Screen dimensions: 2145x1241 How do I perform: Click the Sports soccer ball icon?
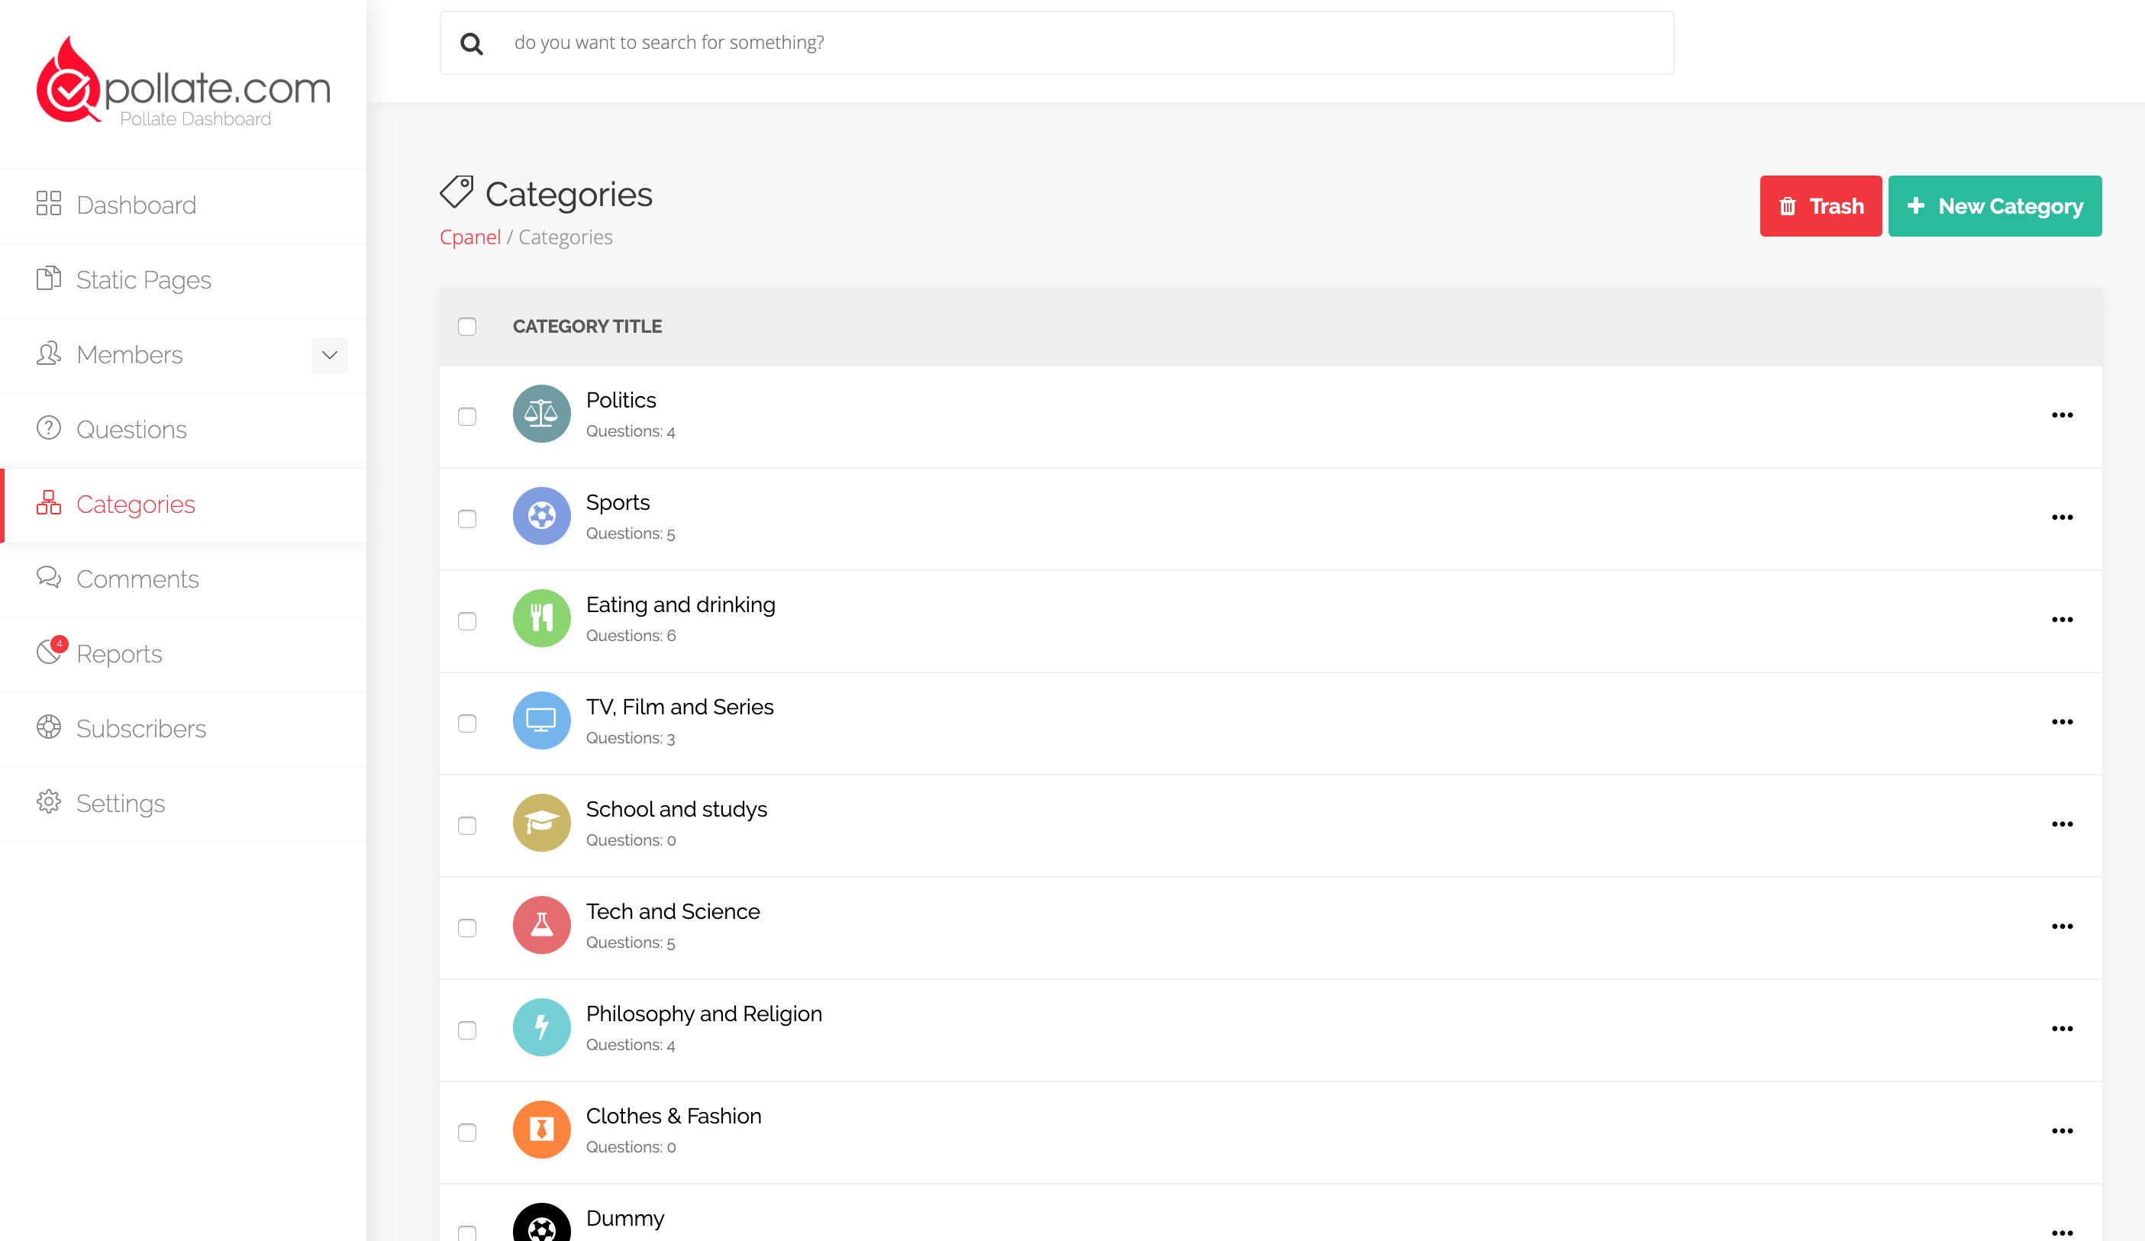pos(541,516)
